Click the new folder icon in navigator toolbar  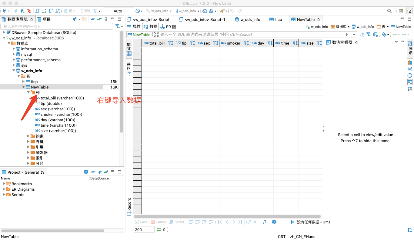pos(84,19)
